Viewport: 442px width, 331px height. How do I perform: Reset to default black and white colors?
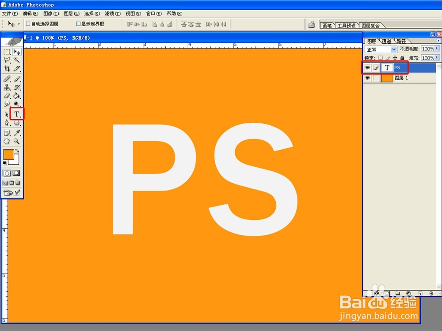point(5,163)
